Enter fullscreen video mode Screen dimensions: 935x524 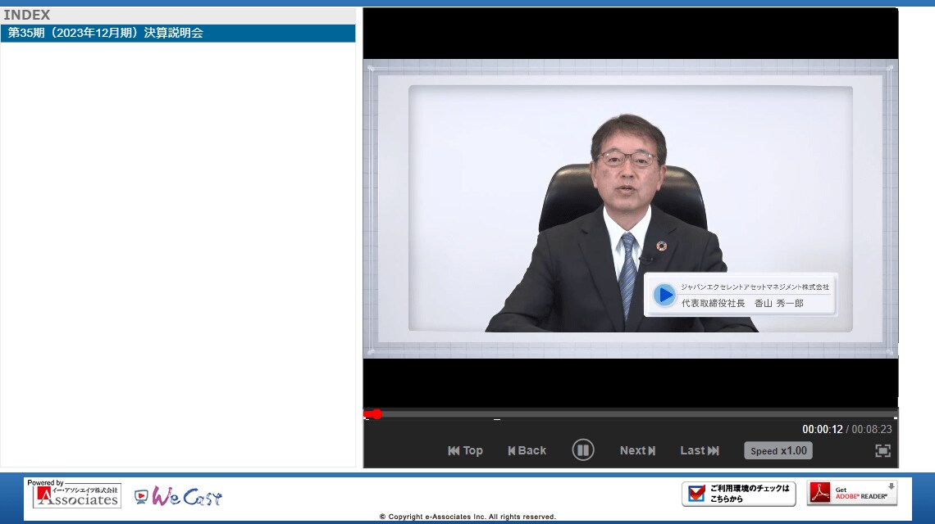(x=883, y=450)
